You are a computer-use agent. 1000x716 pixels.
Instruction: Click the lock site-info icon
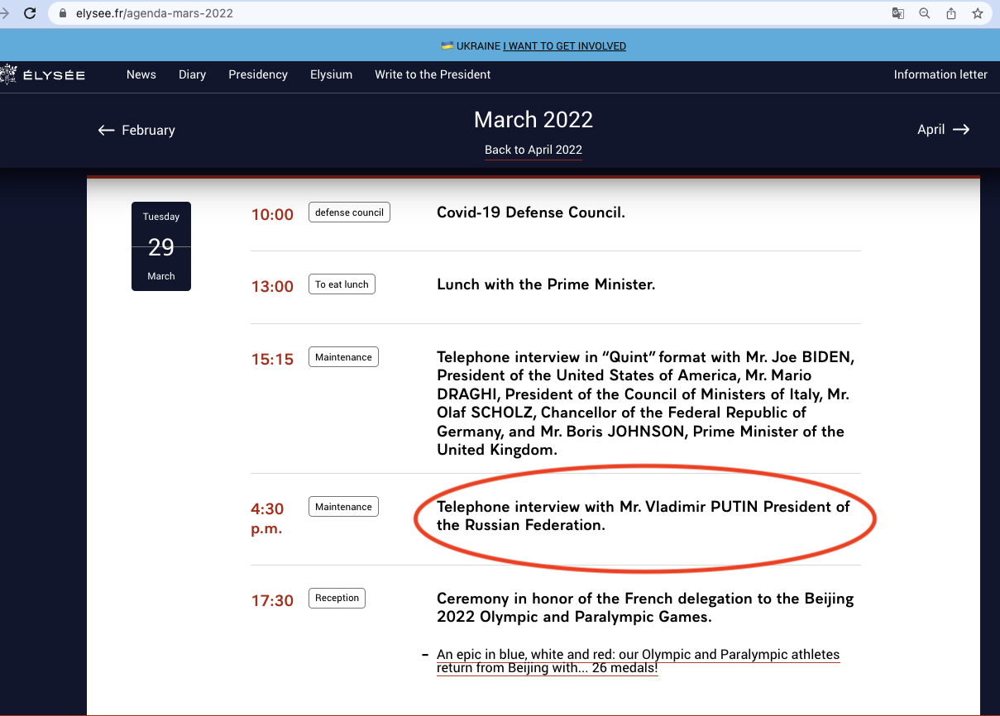click(62, 13)
